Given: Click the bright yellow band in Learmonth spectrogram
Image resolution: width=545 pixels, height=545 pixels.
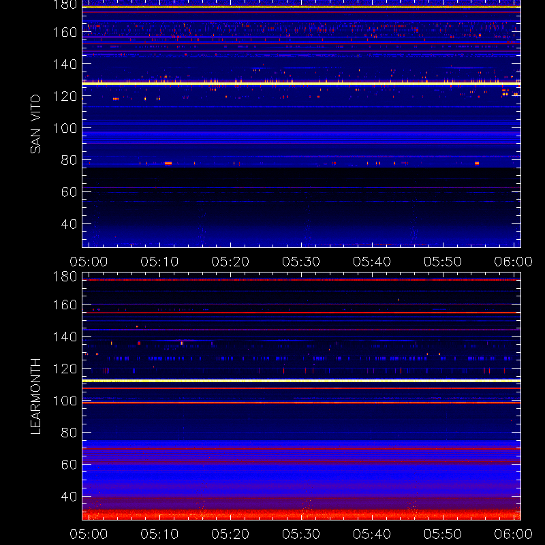Looking at the screenshot, I should pos(301,381).
